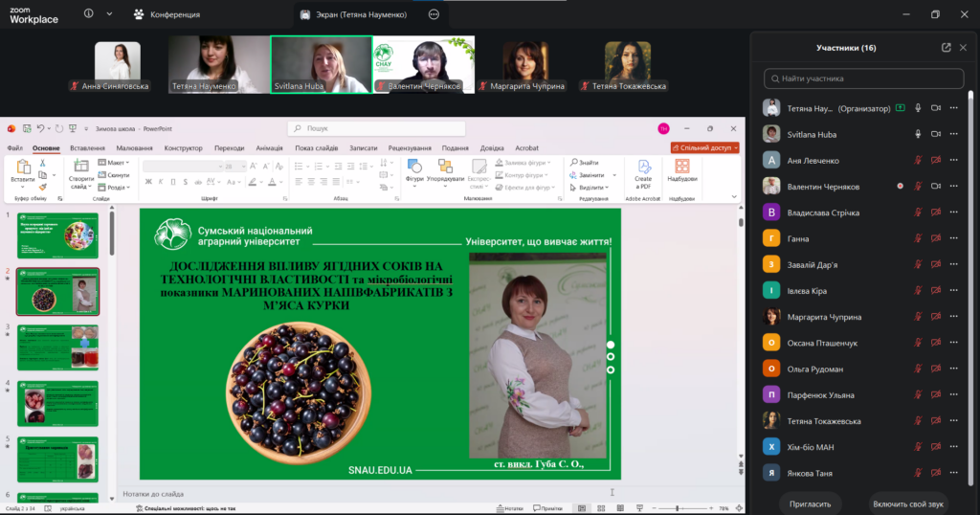Open the Макет layout dropdown
980x515 pixels.
[x=114, y=163]
